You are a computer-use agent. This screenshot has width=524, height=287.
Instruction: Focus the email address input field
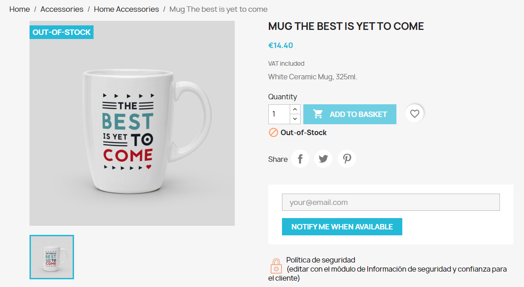pos(391,202)
